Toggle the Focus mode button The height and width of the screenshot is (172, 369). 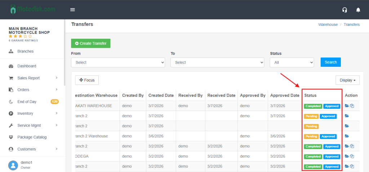[87, 80]
